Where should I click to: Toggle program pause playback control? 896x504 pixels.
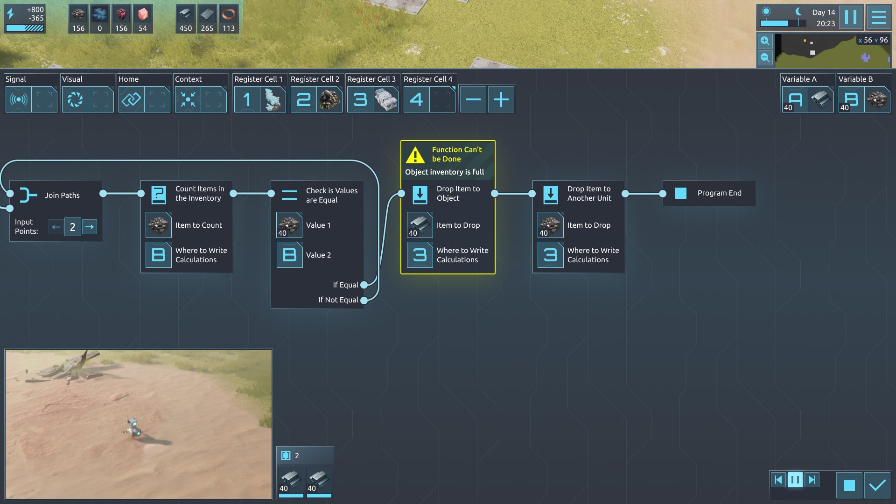(x=795, y=480)
